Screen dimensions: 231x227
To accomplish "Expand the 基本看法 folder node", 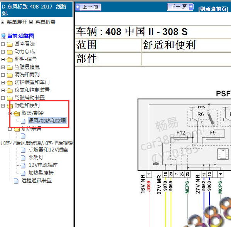I will point(3,44).
